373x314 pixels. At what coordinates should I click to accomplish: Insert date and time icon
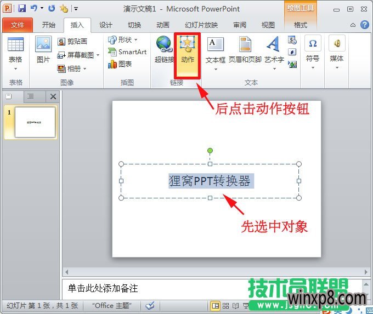point(292,40)
